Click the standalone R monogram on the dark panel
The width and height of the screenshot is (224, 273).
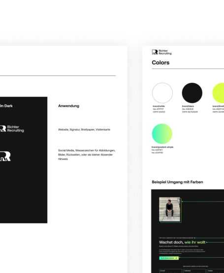point(5,156)
